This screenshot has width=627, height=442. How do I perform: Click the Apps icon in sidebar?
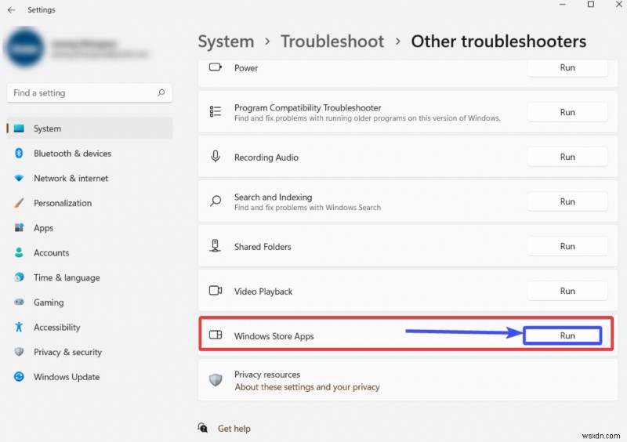(19, 227)
